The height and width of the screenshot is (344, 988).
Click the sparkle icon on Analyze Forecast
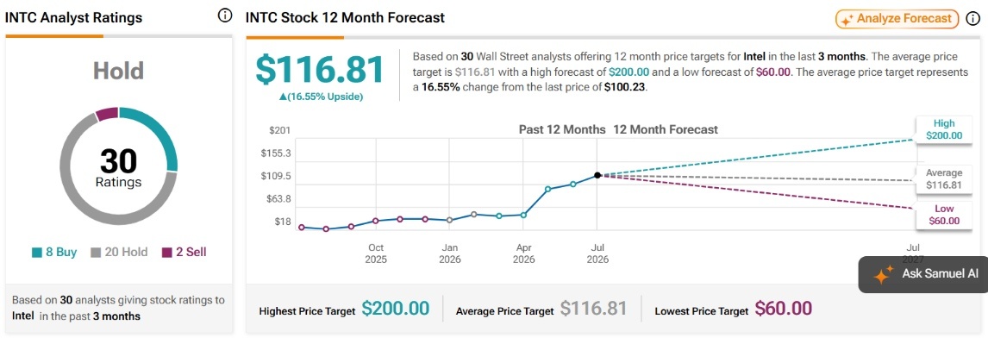pyautogui.click(x=848, y=19)
